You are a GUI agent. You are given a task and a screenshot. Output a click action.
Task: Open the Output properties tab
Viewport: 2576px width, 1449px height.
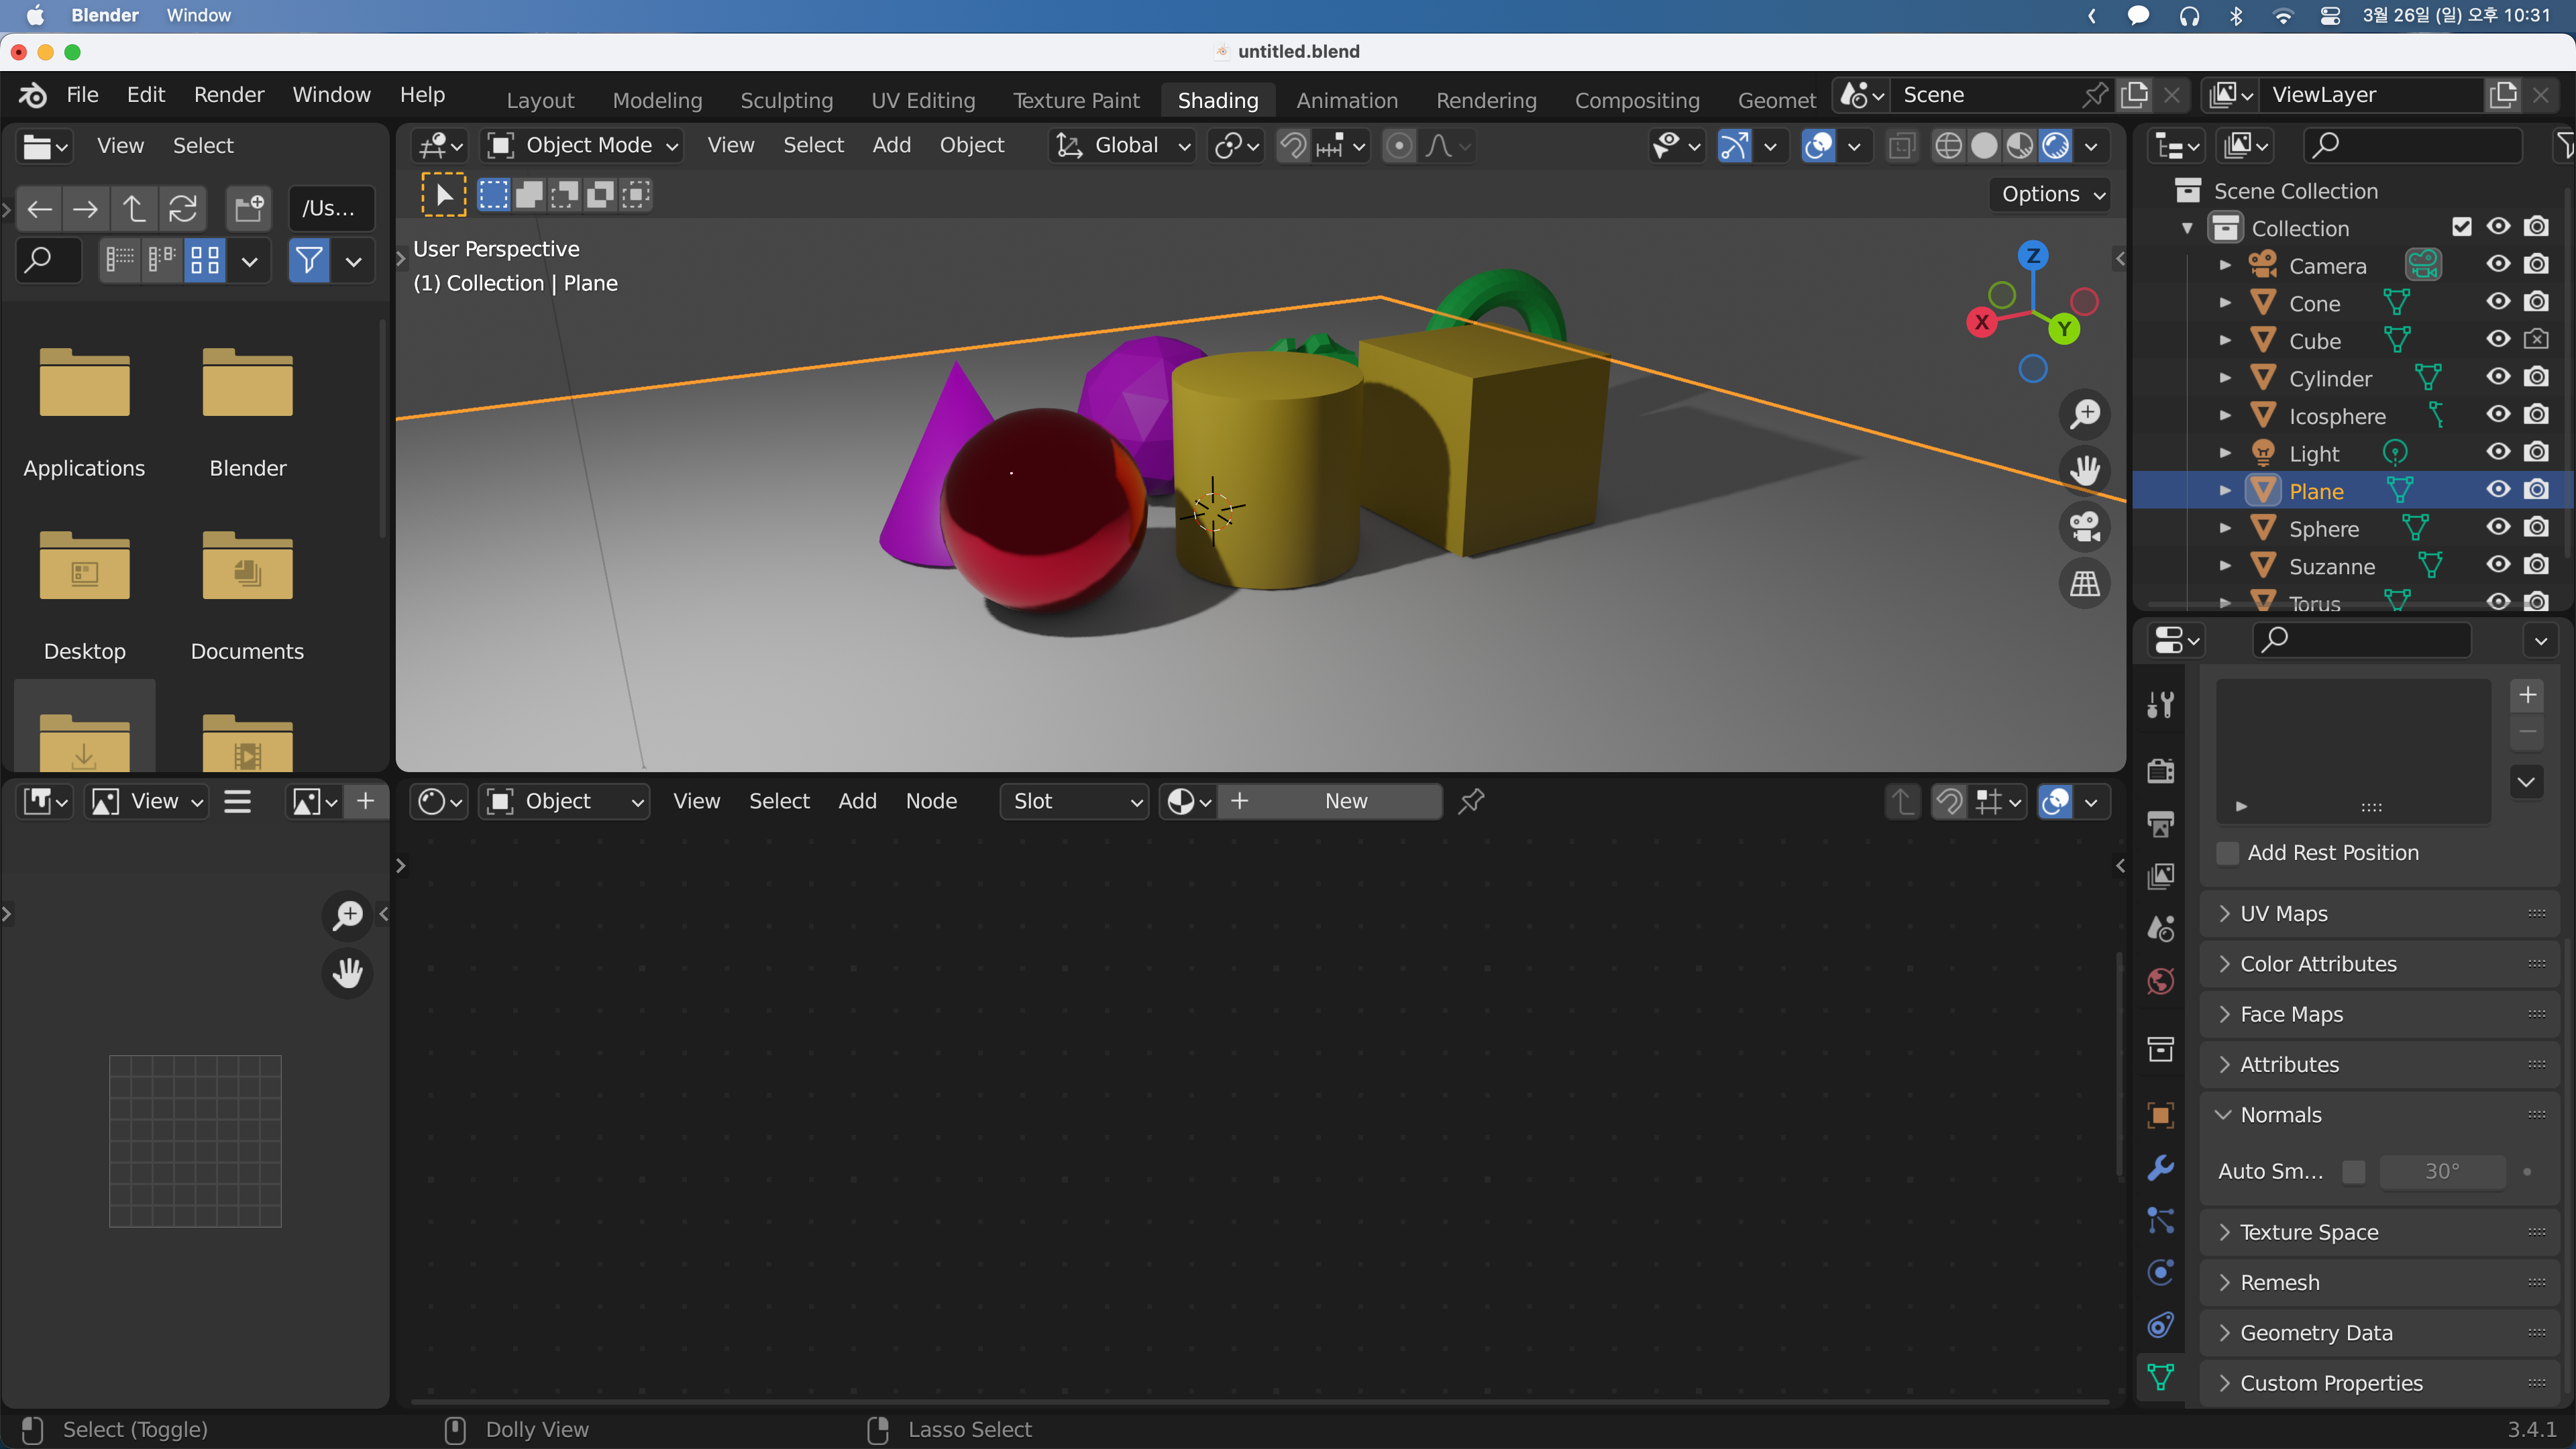coord(2160,824)
